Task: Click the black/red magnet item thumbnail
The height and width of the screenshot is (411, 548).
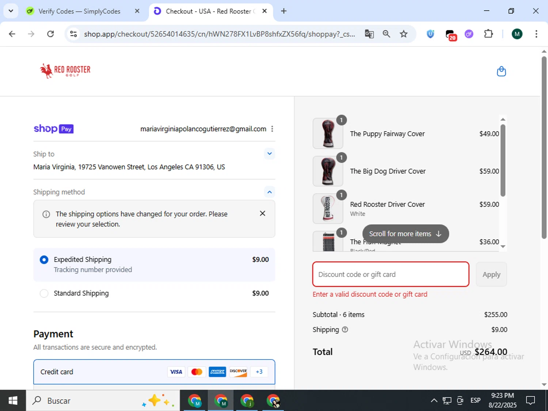Action: 328,241
